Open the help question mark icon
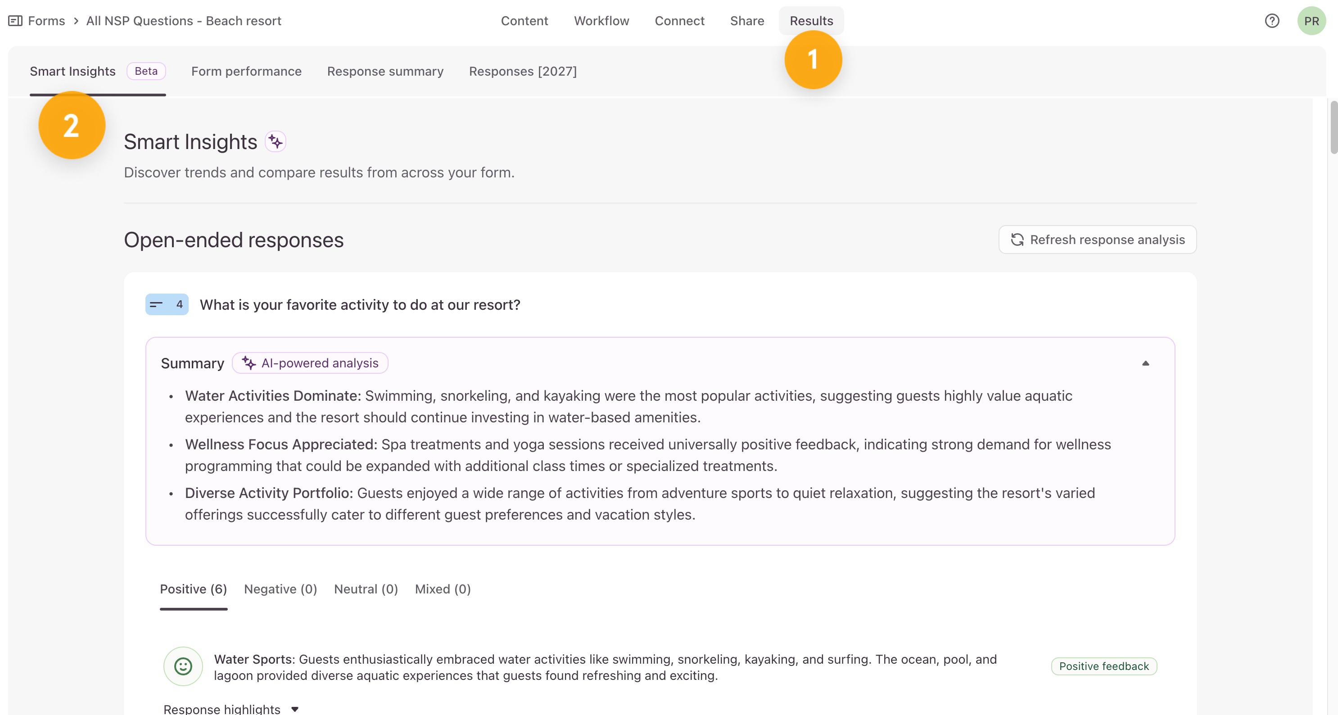This screenshot has width=1338, height=715. (1271, 21)
